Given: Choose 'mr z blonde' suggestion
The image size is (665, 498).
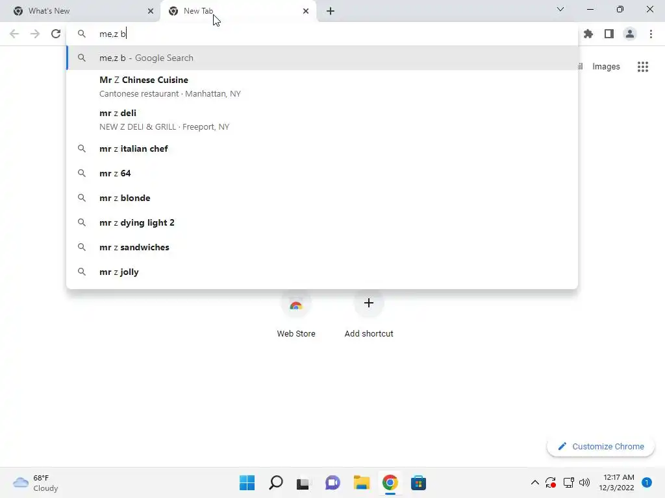Looking at the screenshot, I should (x=322, y=198).
